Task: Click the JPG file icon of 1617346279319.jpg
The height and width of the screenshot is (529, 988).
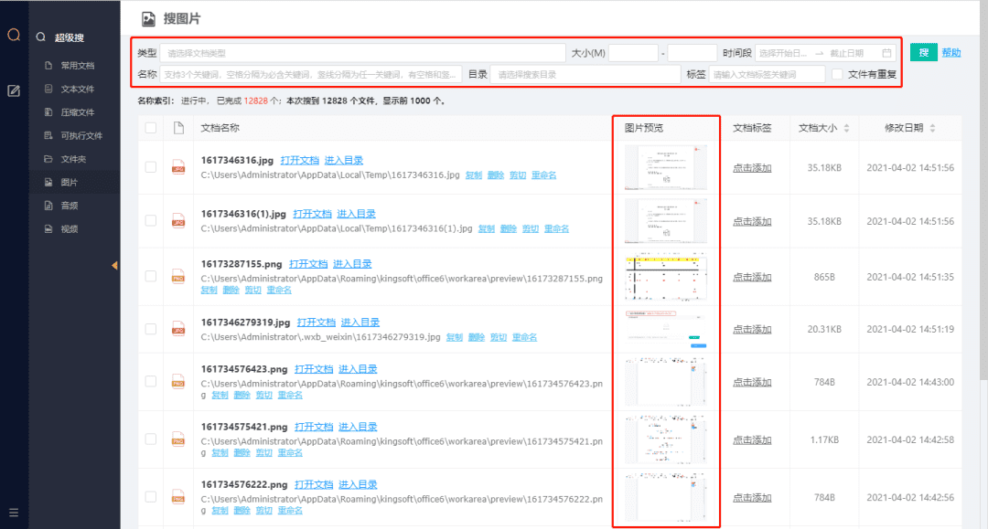Action: pyautogui.click(x=178, y=329)
